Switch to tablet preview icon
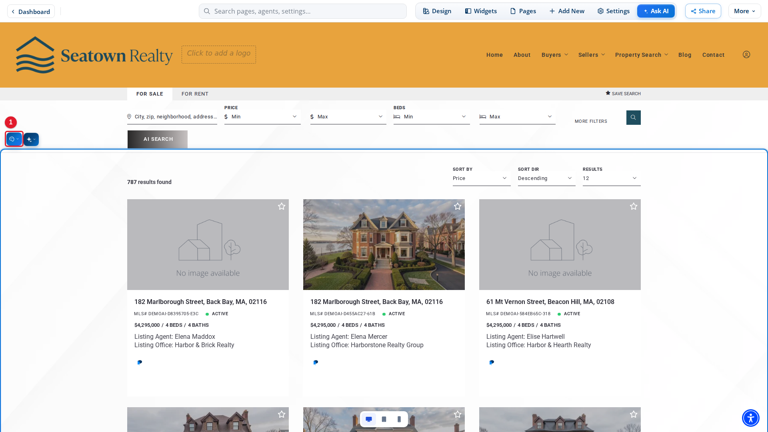The image size is (768, 432). (384, 419)
